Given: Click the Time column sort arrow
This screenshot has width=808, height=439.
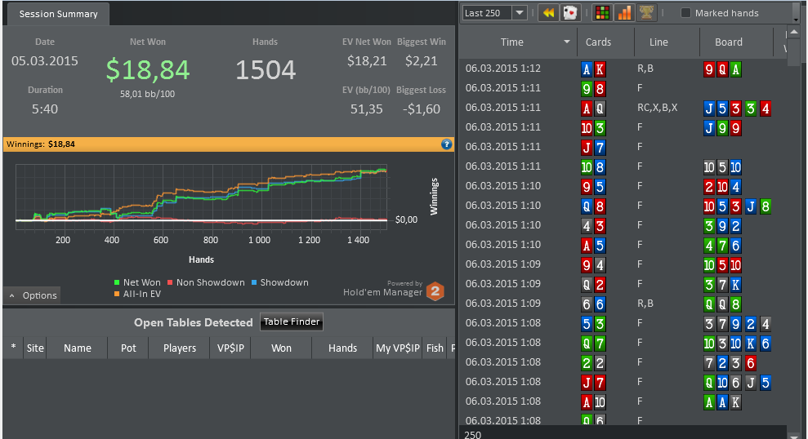Looking at the screenshot, I should coord(567,42).
